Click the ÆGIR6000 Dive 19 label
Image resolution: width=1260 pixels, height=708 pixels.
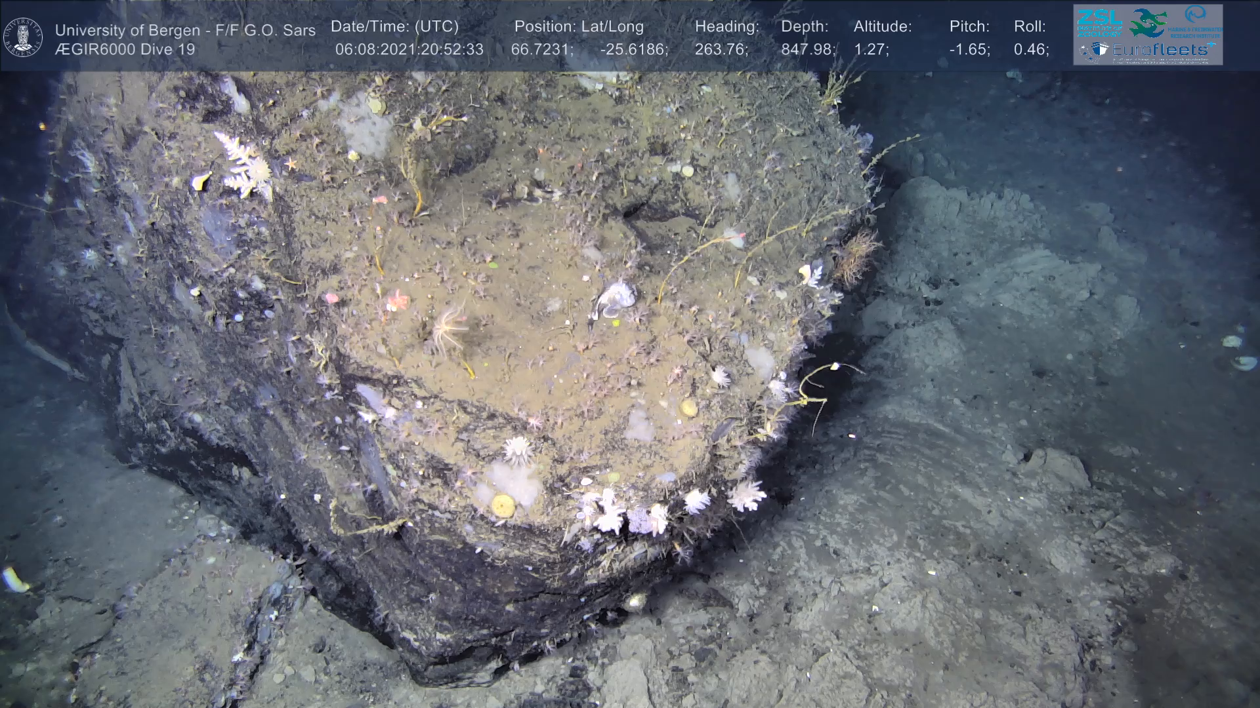tap(125, 50)
